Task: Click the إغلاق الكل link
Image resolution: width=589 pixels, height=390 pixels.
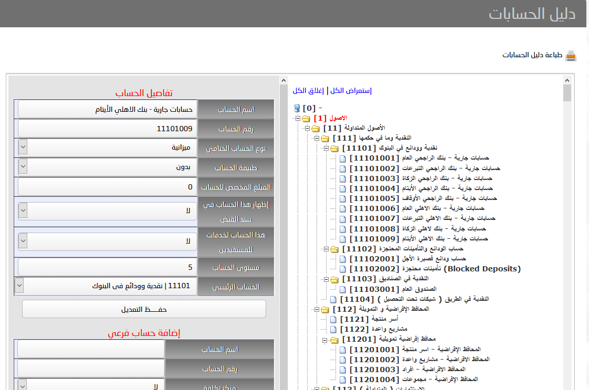Action: tap(309, 91)
